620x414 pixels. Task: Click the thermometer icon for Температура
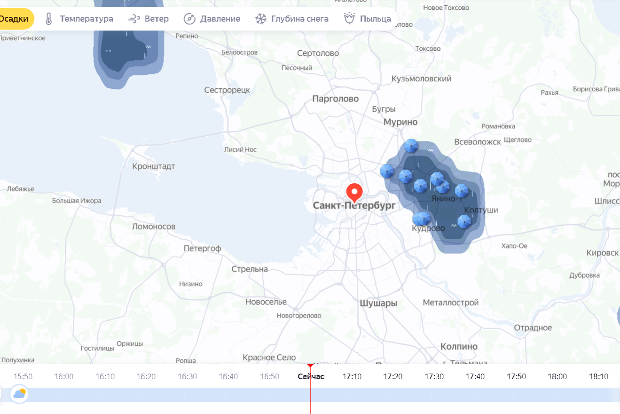pyautogui.click(x=49, y=19)
